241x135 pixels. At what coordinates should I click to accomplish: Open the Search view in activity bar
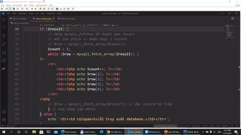pyautogui.click(x=4, y=28)
